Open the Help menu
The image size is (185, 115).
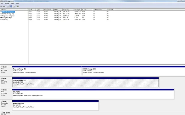[17, 4]
